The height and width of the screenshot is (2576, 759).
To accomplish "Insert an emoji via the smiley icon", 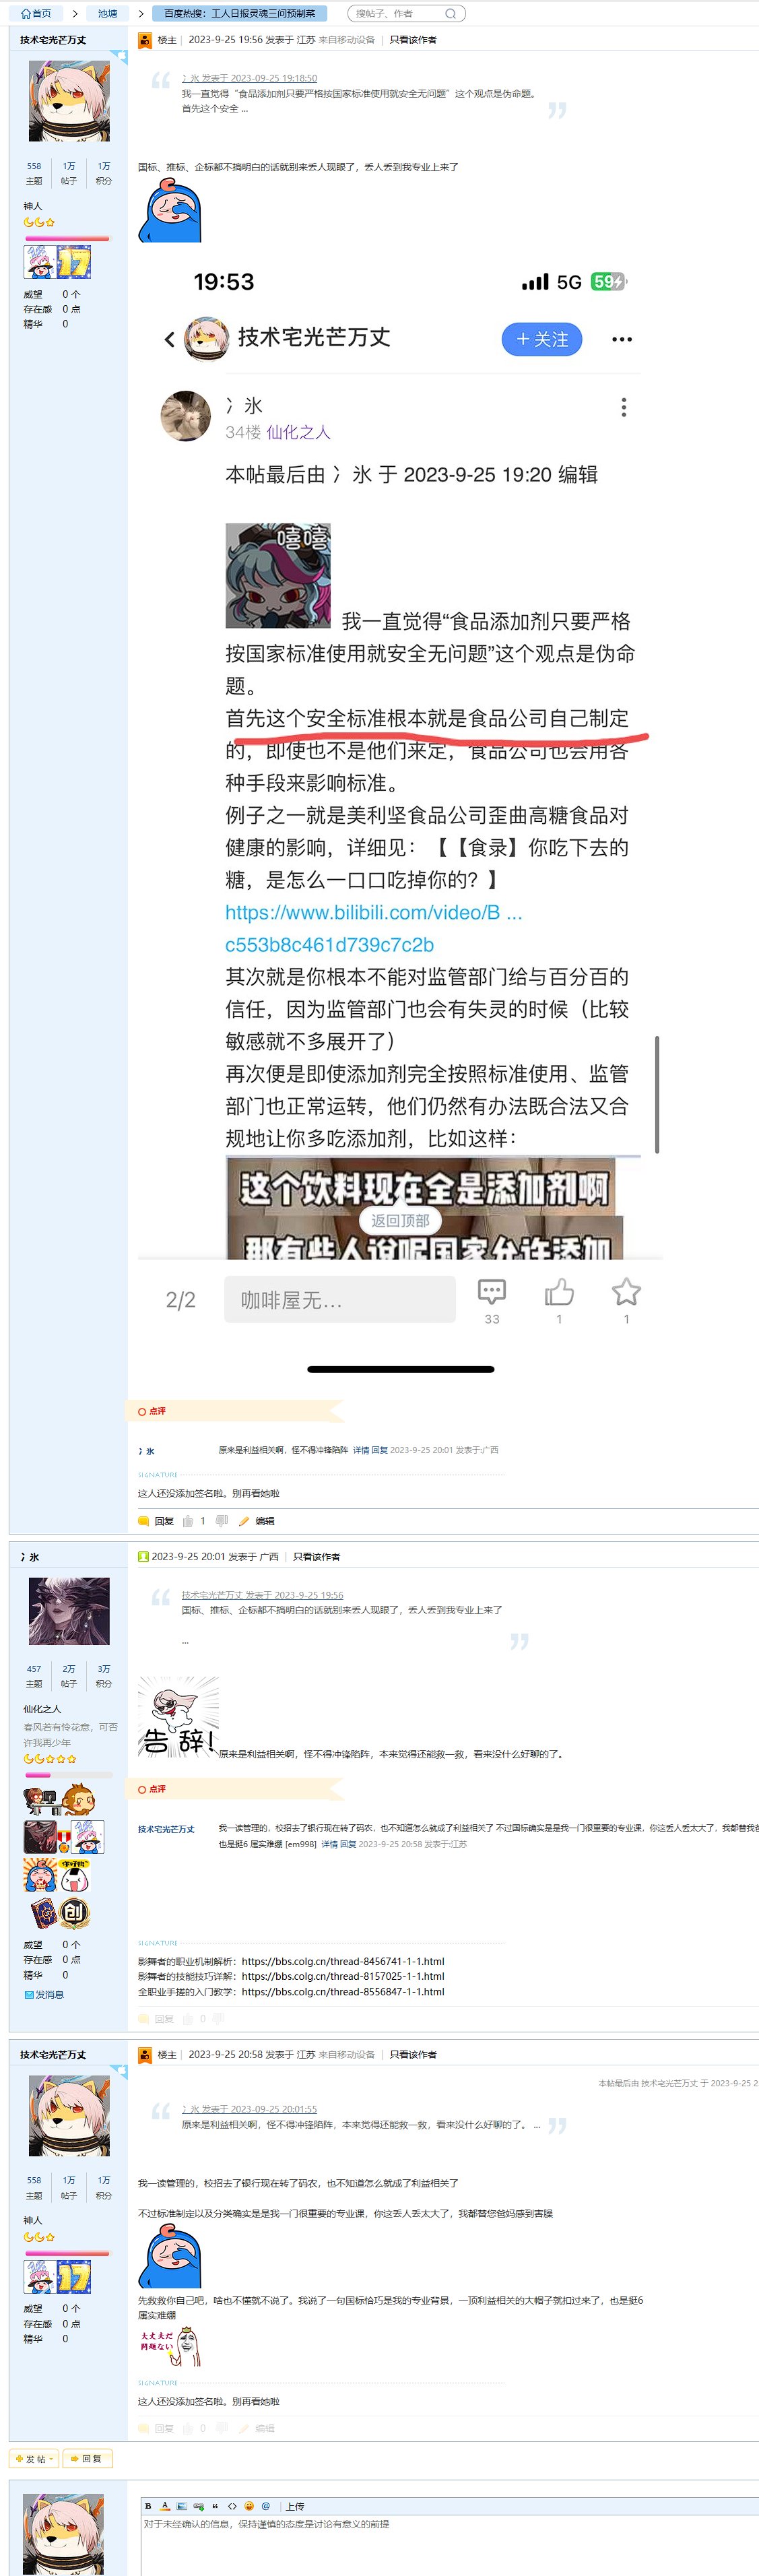I will click(x=249, y=2506).
